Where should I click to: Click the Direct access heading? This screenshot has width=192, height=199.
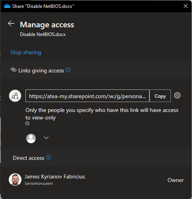(29, 158)
